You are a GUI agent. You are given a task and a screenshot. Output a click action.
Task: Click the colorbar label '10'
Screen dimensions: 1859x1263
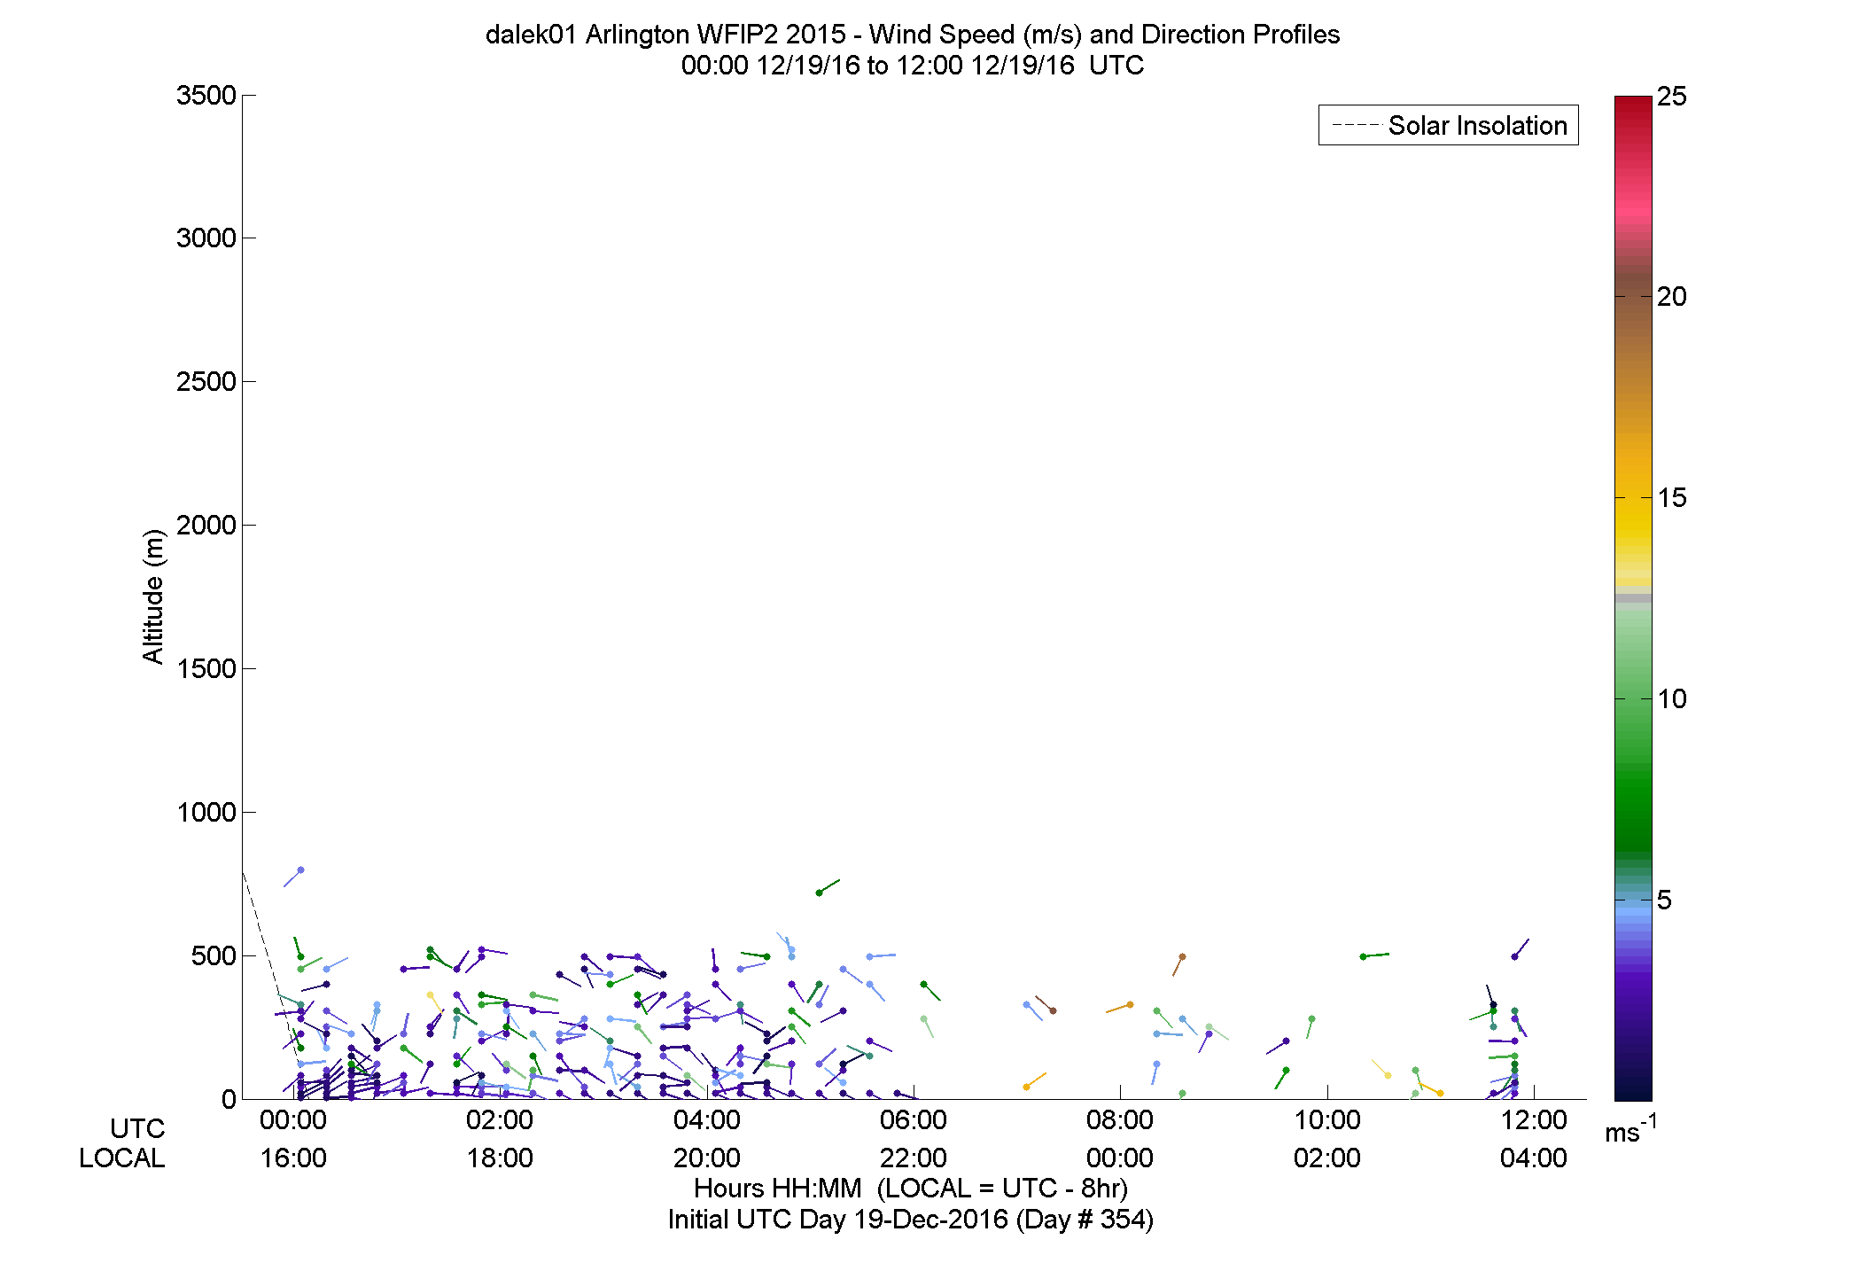[1672, 698]
